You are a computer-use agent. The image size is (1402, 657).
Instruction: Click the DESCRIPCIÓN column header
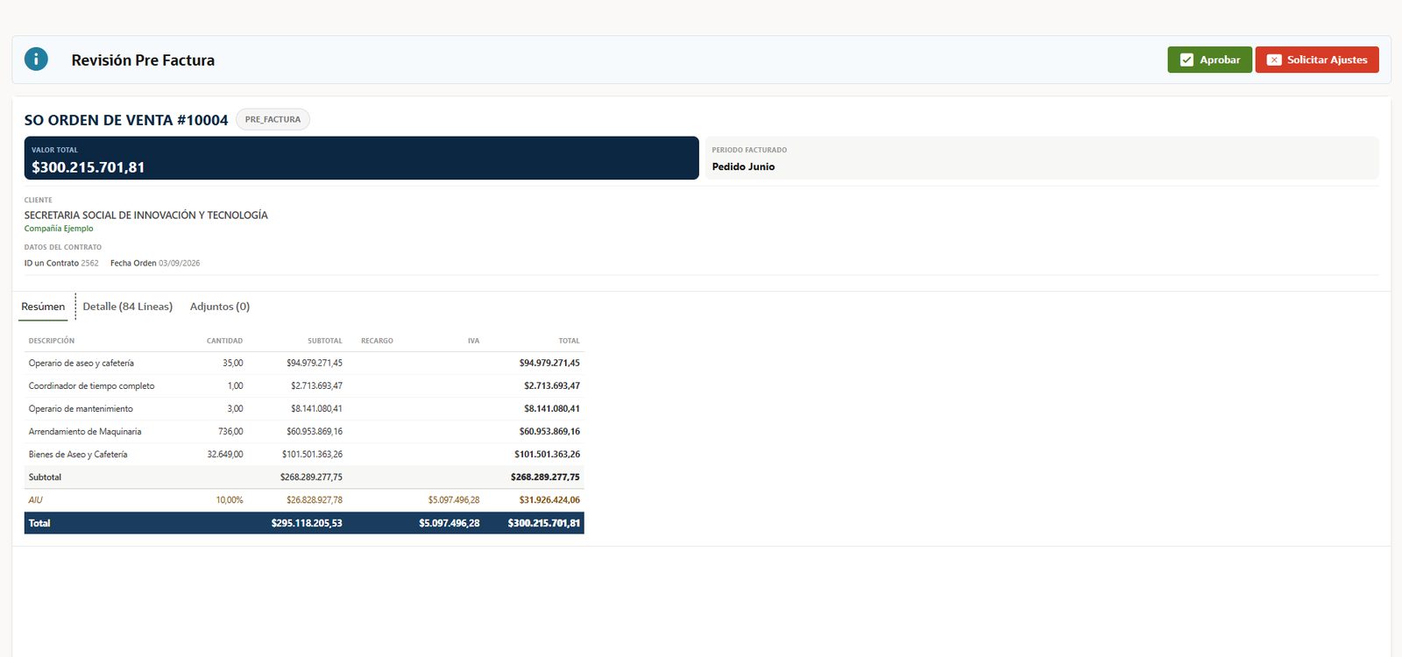[x=52, y=341]
